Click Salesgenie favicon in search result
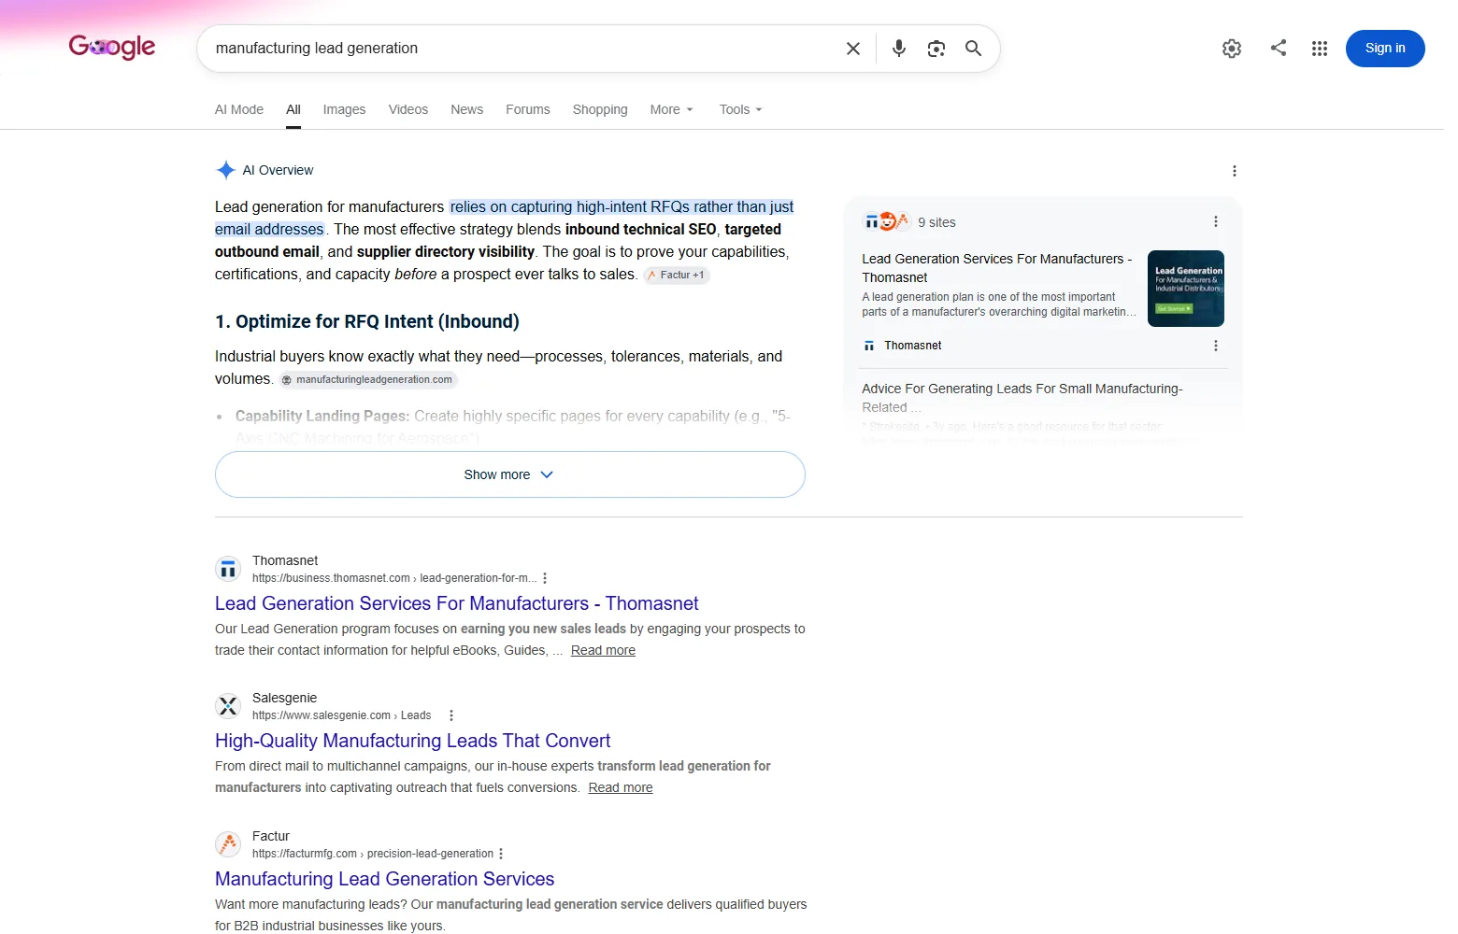Screen dimensions: 1458x934 coord(228,706)
